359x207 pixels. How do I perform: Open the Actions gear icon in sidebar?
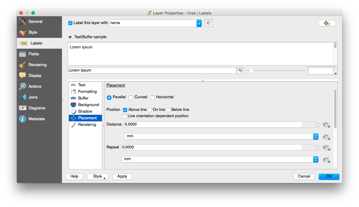(x=23, y=87)
